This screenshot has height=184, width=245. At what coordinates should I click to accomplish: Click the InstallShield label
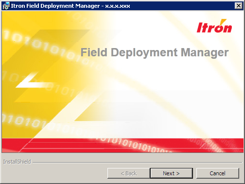pyautogui.click(x=17, y=162)
